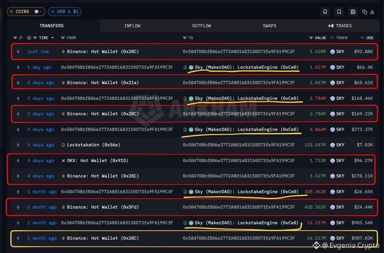Open the FROM address in the $66.4K row
This screenshot has height=253, width=384.
[117, 67]
